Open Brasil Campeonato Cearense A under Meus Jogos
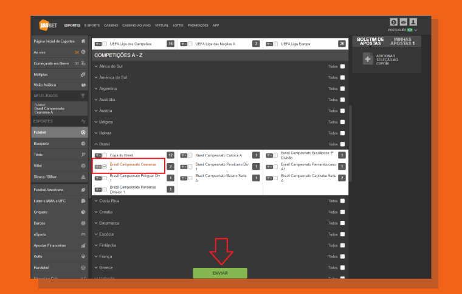462x294 pixels. click(x=60, y=108)
